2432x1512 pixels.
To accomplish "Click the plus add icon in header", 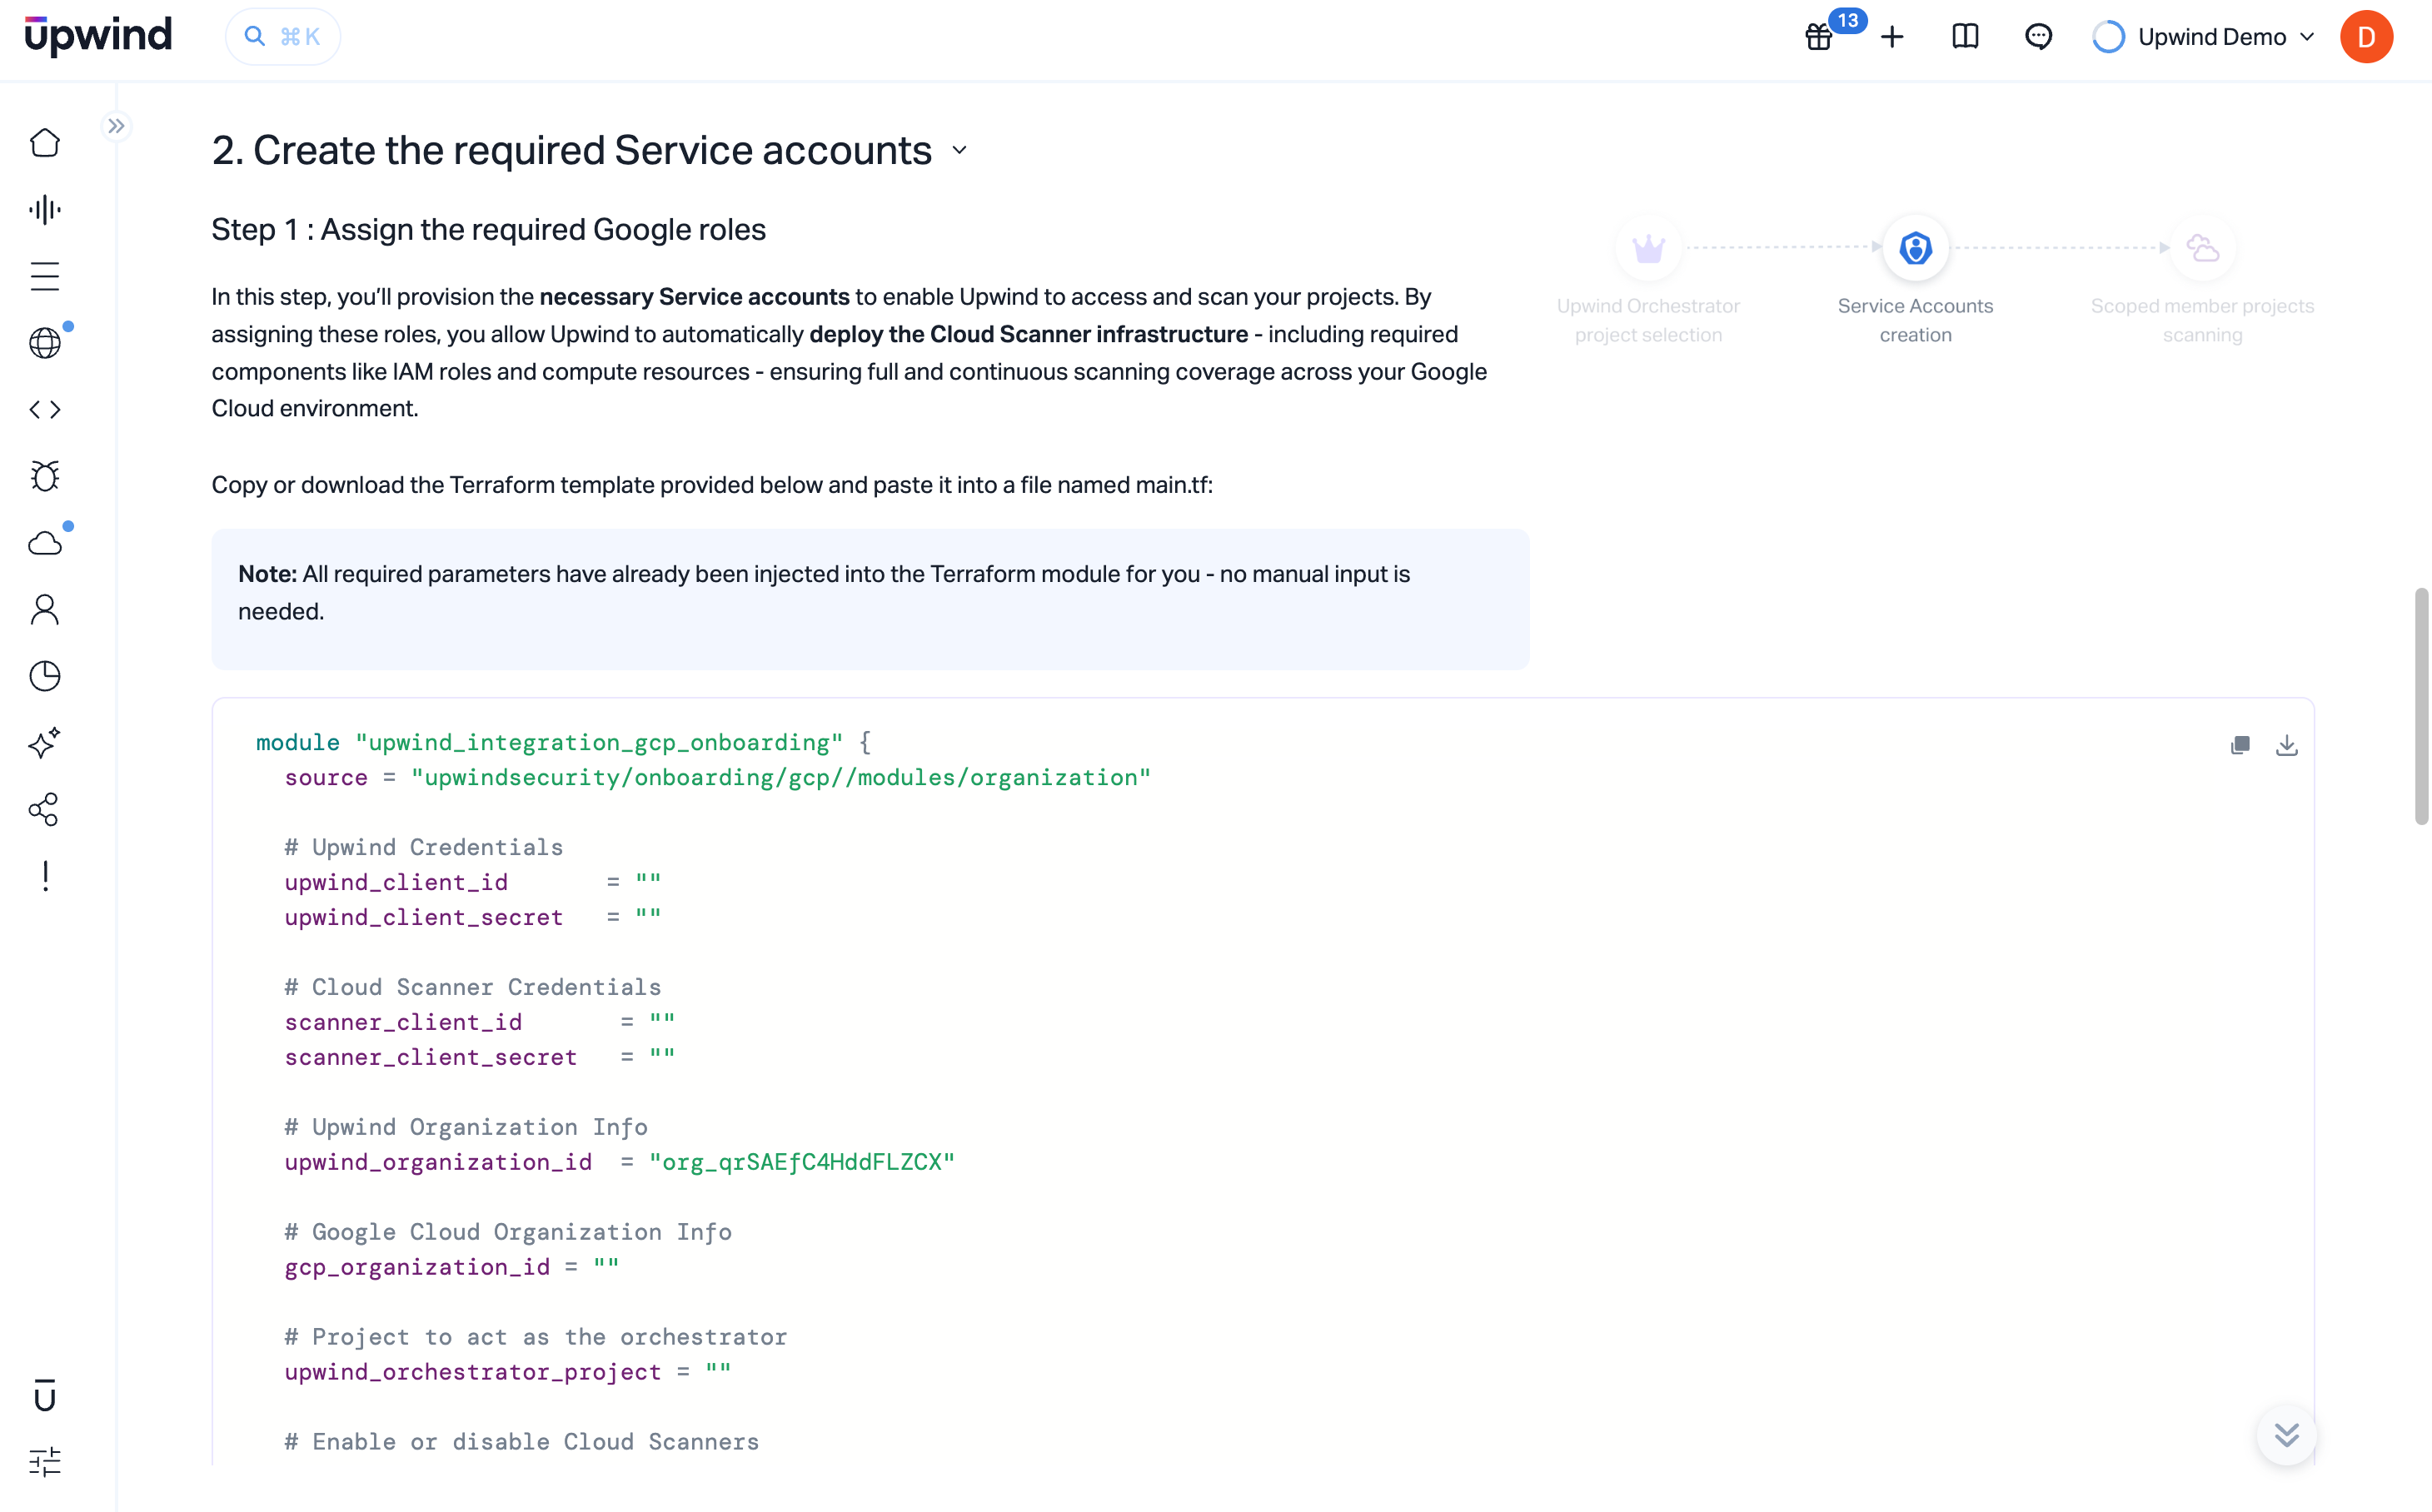I will point(1891,37).
